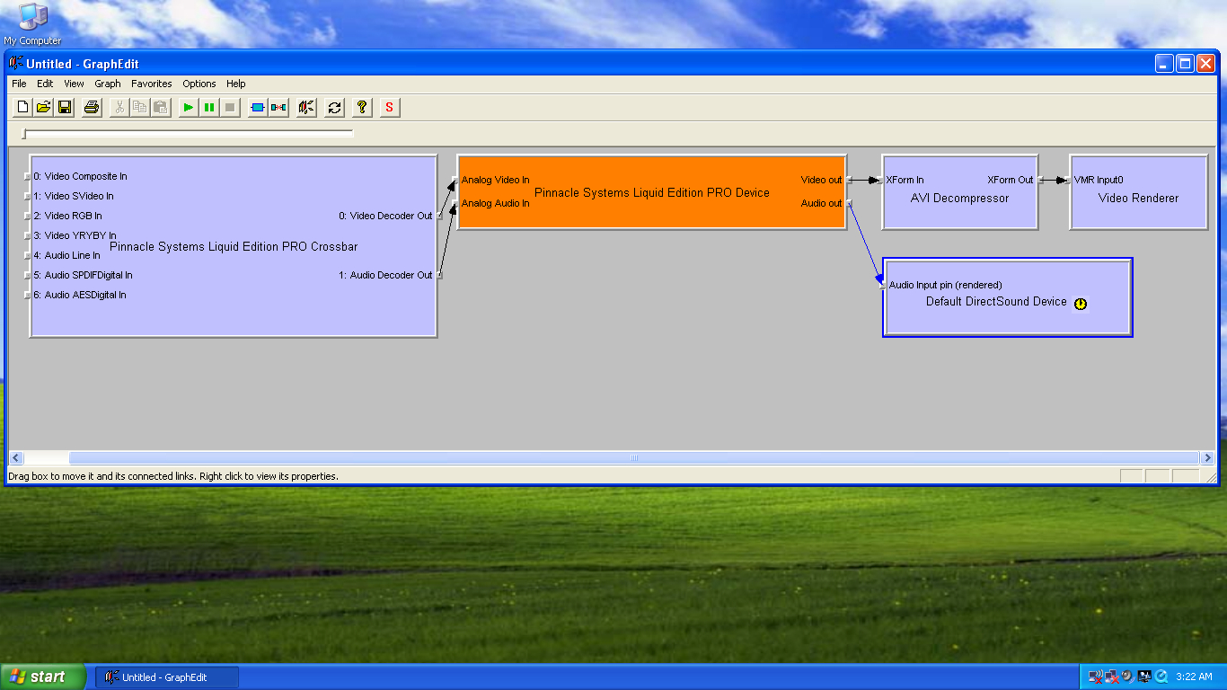Viewport: 1227px width, 690px height.
Task: Select the Default DirectSound Device filter box
Action: pos(1007,297)
